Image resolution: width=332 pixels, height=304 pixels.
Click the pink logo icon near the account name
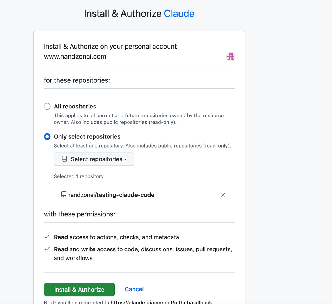tap(230, 57)
